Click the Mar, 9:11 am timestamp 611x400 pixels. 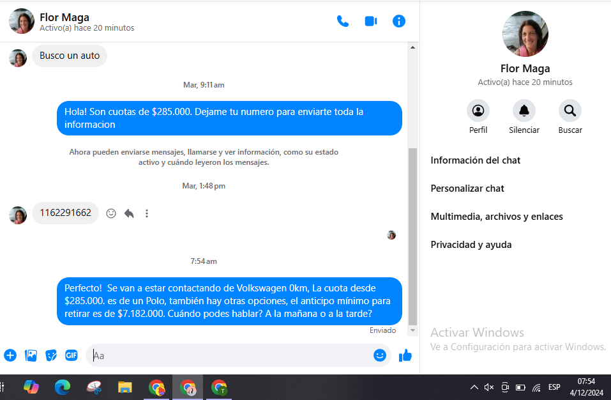(204, 85)
